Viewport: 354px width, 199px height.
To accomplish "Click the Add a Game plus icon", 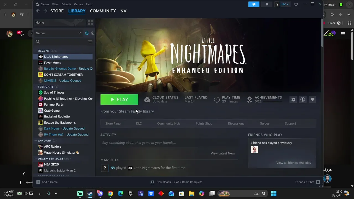I will coord(38,182).
